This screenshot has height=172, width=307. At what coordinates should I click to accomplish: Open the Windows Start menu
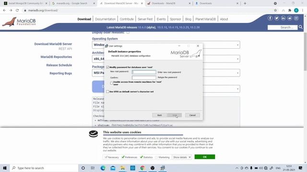click(5, 168)
